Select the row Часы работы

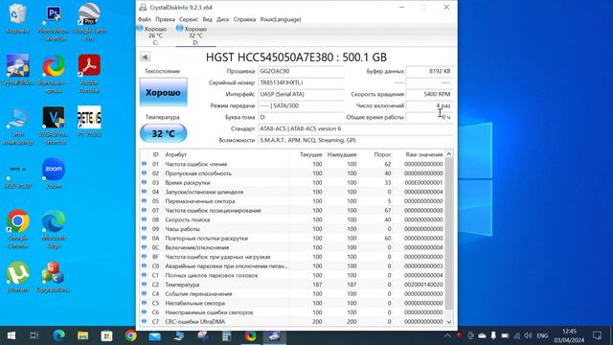point(292,229)
